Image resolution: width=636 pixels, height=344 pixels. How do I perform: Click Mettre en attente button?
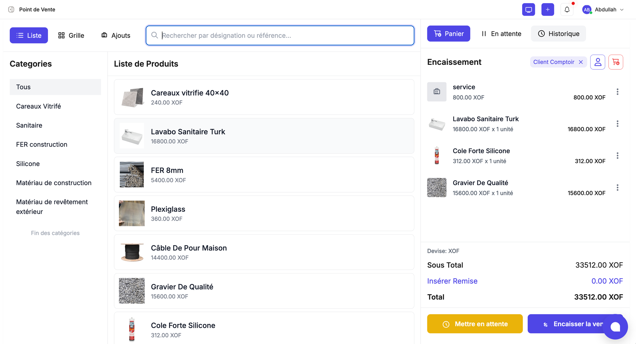click(x=475, y=324)
